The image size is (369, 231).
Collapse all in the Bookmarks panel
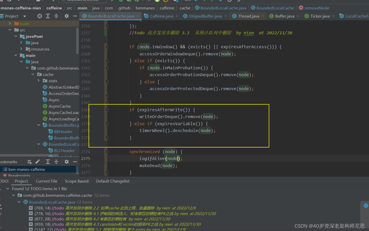click(x=56, y=162)
